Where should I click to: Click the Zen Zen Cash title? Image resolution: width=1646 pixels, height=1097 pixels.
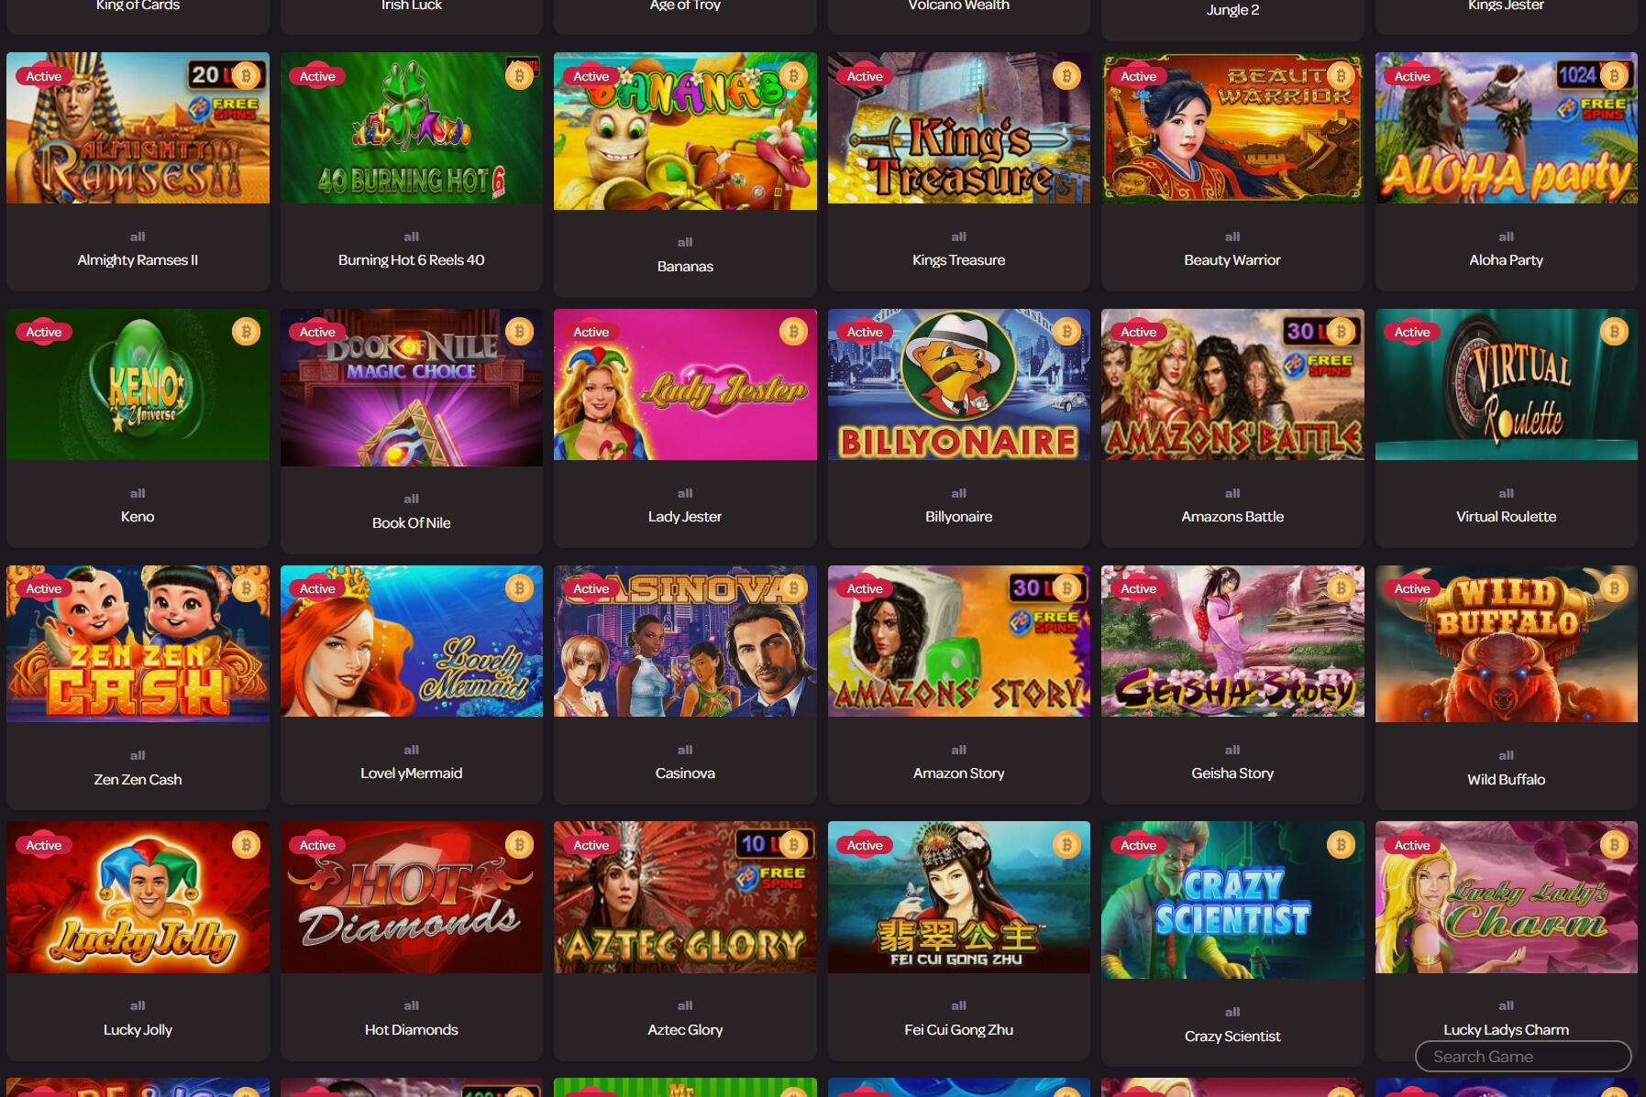point(138,779)
